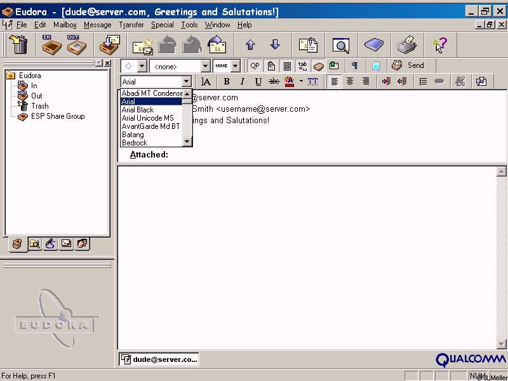508x381 pixels.
Task: Toggle the tabs in body button
Action: point(303,66)
